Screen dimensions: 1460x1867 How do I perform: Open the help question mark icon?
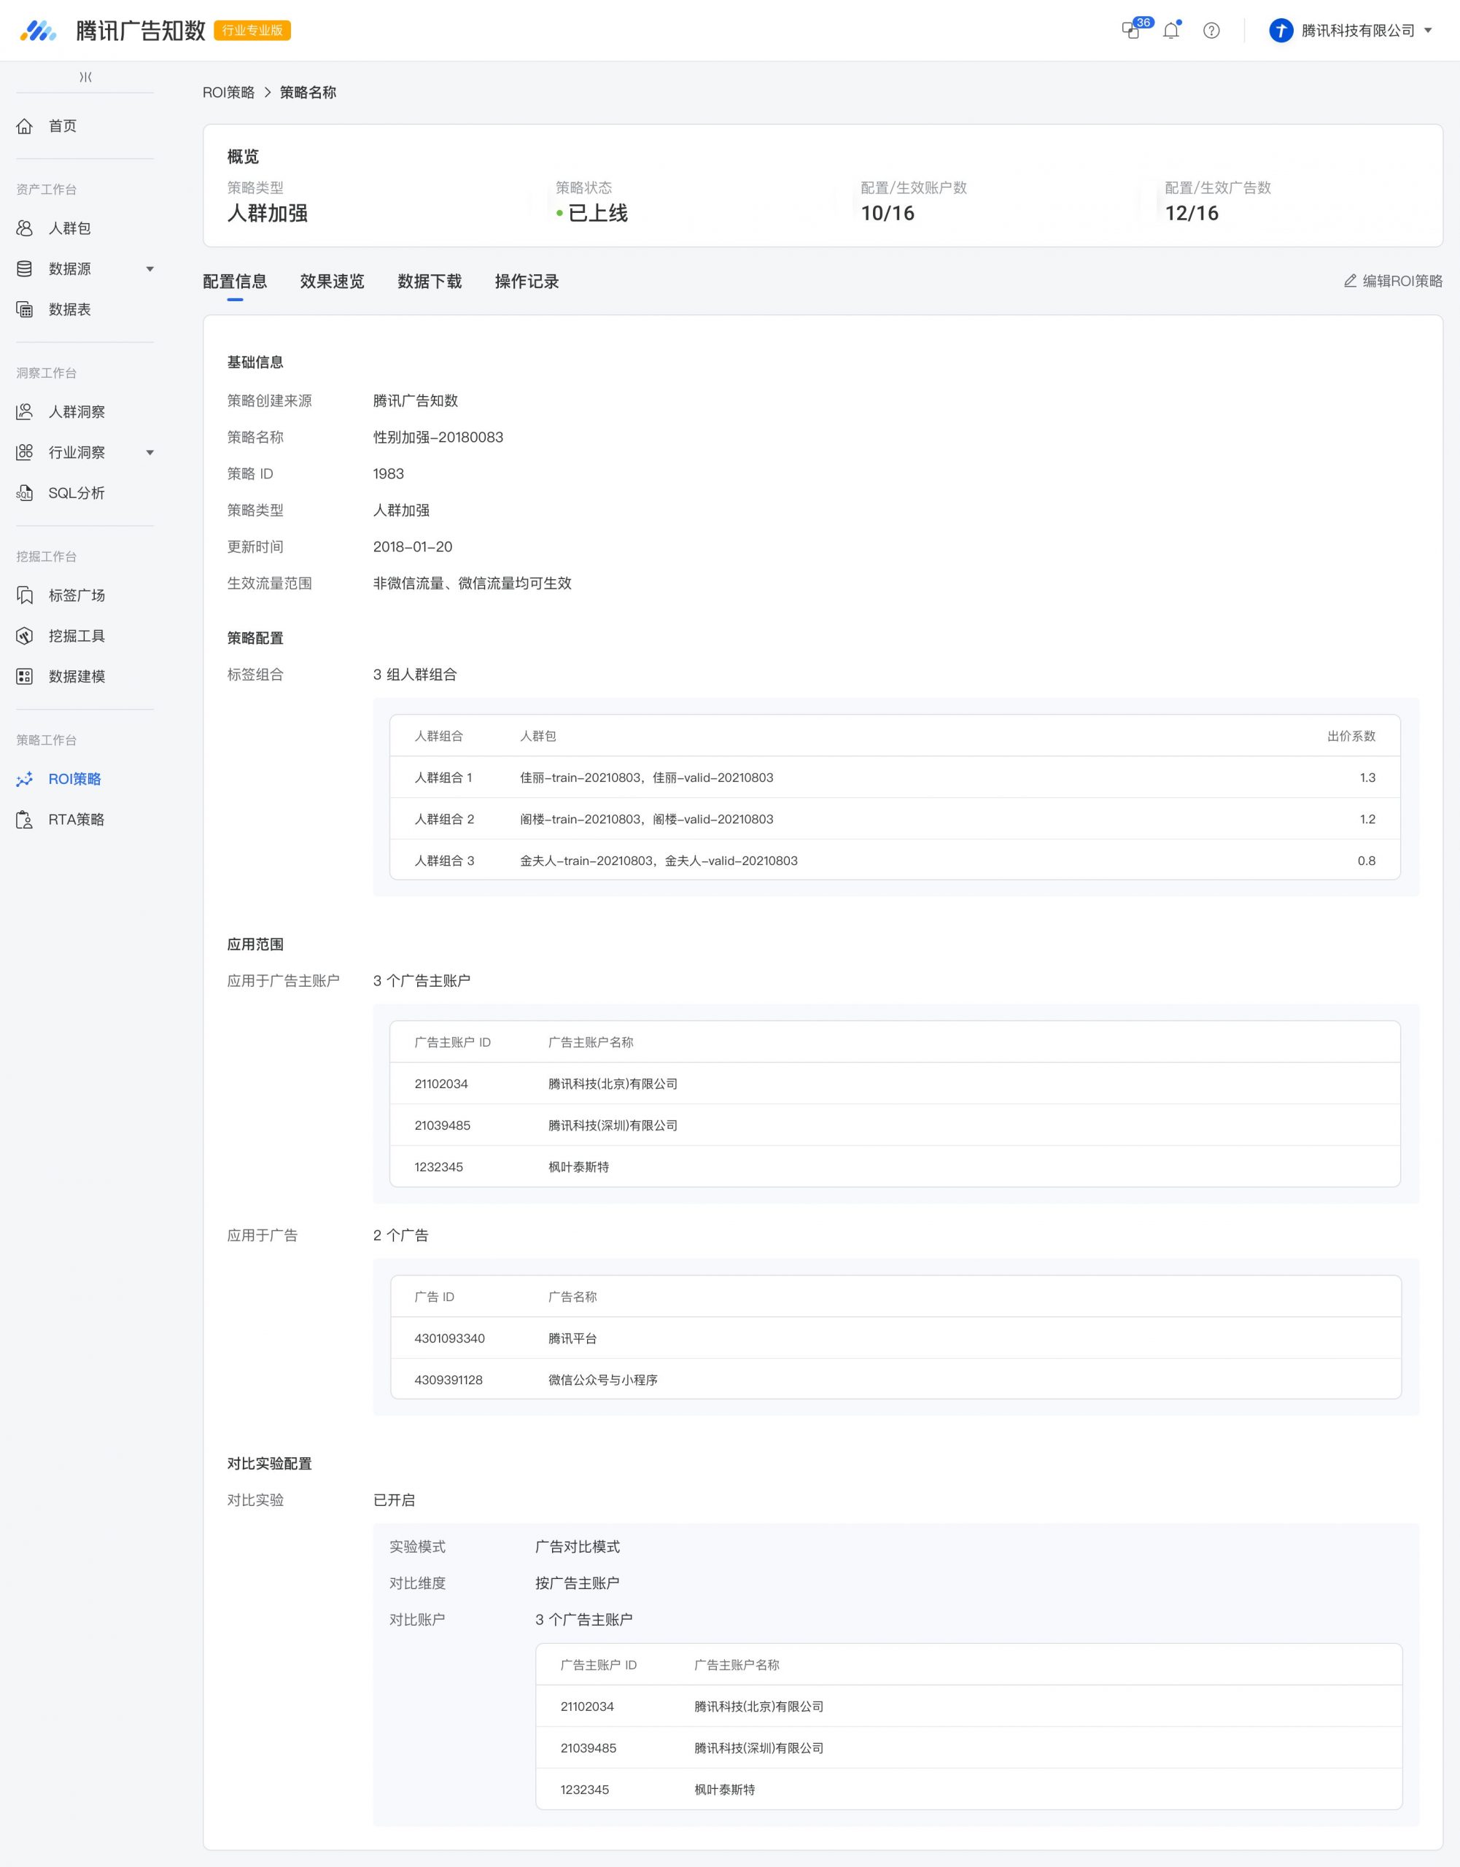pos(1211,31)
